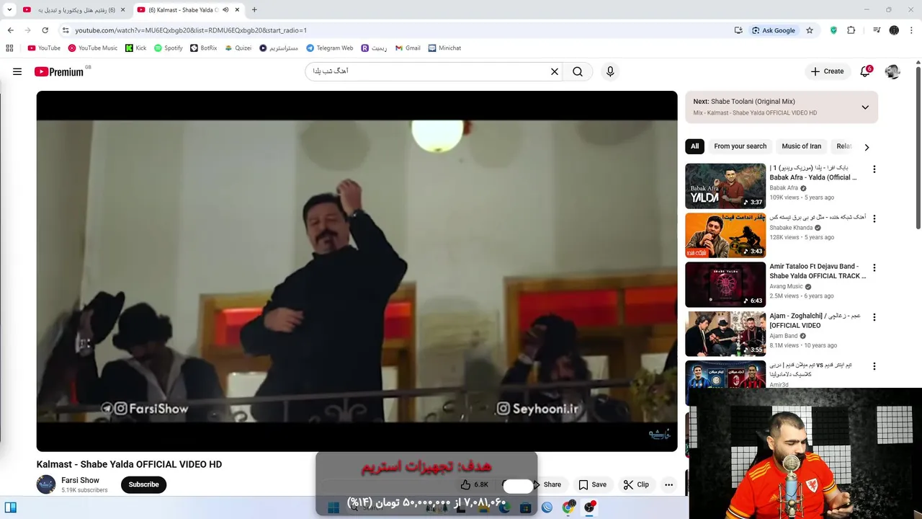Open the Kick bookmark
922x519 pixels.
(135, 48)
